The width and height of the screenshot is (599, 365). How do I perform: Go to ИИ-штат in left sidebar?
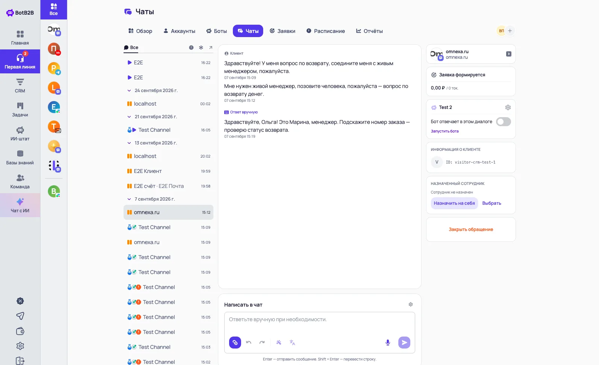tap(20, 134)
